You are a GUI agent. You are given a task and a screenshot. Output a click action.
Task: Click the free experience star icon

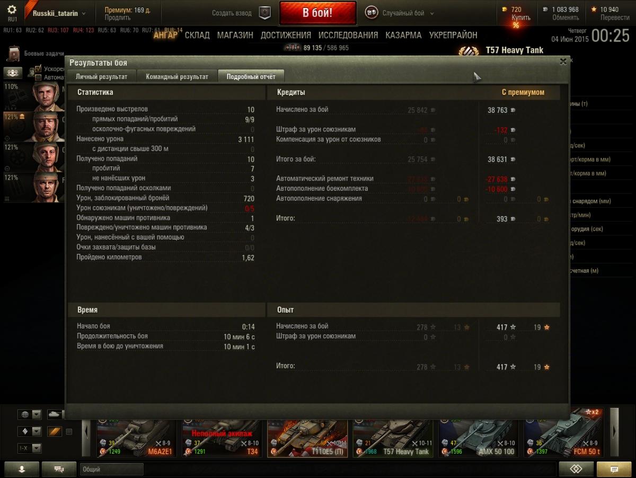point(594,10)
